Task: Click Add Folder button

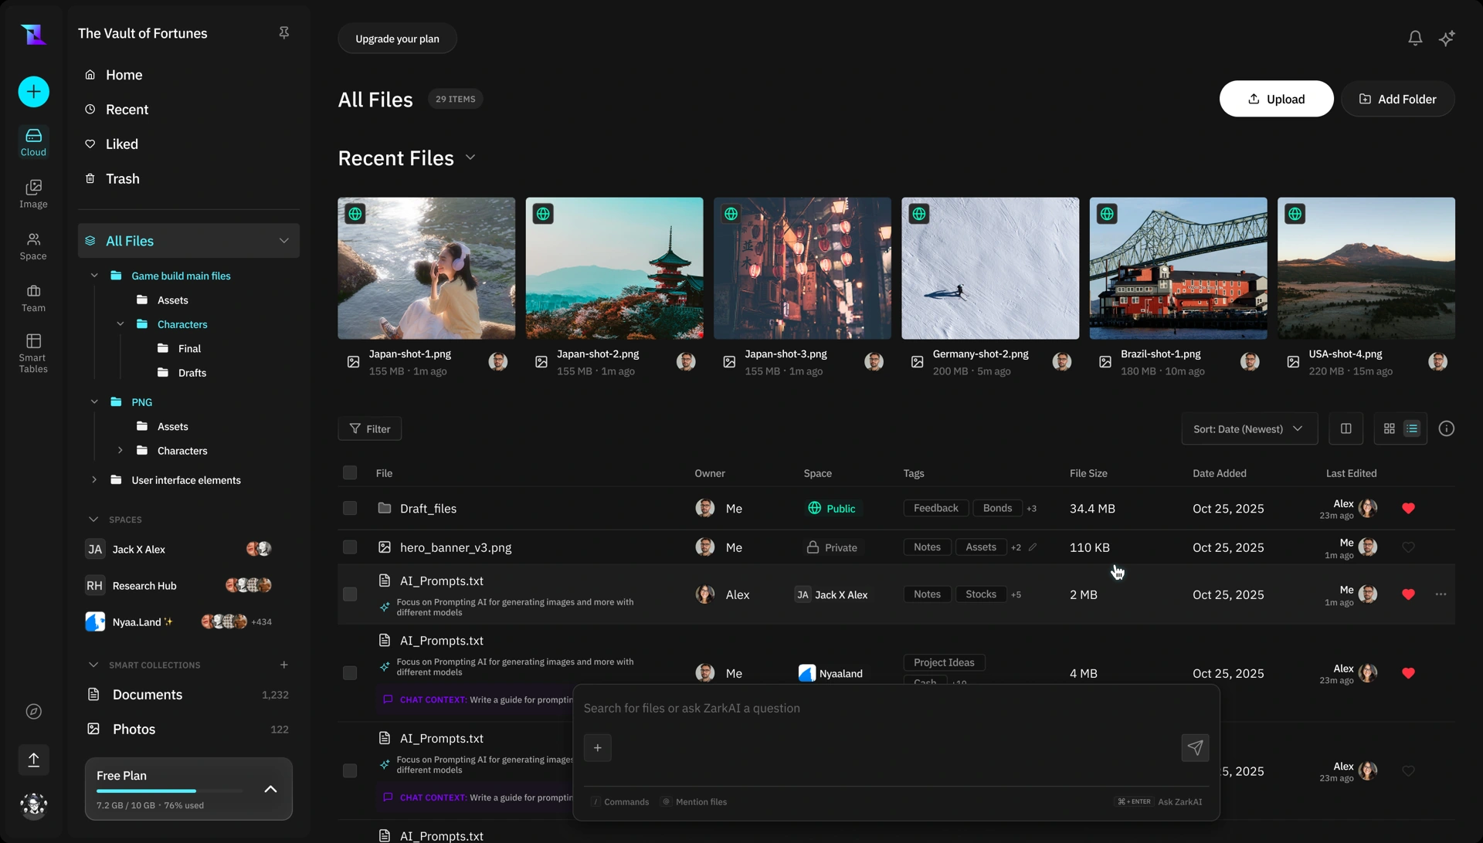Action: click(x=1398, y=99)
